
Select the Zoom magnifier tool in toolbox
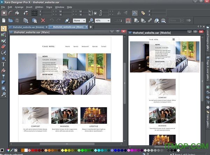click(x=3, y=94)
